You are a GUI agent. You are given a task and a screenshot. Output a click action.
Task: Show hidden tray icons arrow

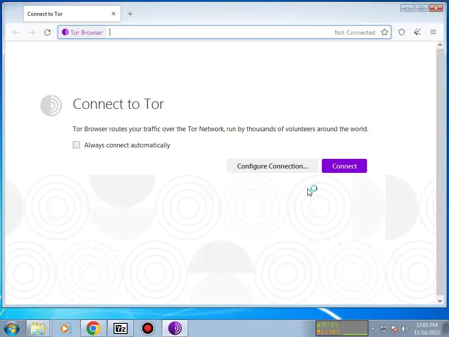(373, 329)
